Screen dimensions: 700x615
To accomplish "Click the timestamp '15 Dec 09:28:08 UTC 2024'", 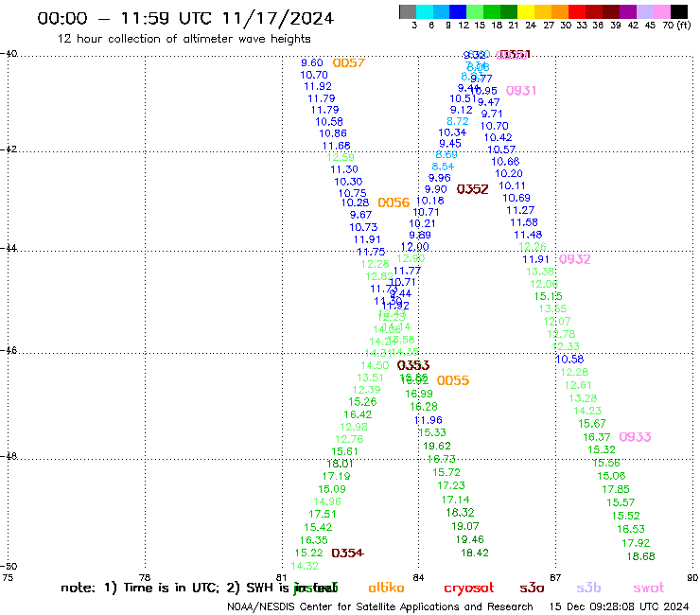I will pos(619,607).
